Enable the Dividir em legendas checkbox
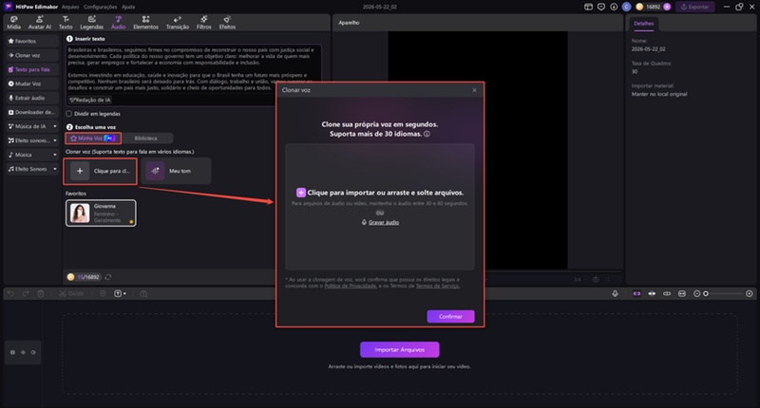Viewport: 760px width, 408px height. tap(68, 114)
